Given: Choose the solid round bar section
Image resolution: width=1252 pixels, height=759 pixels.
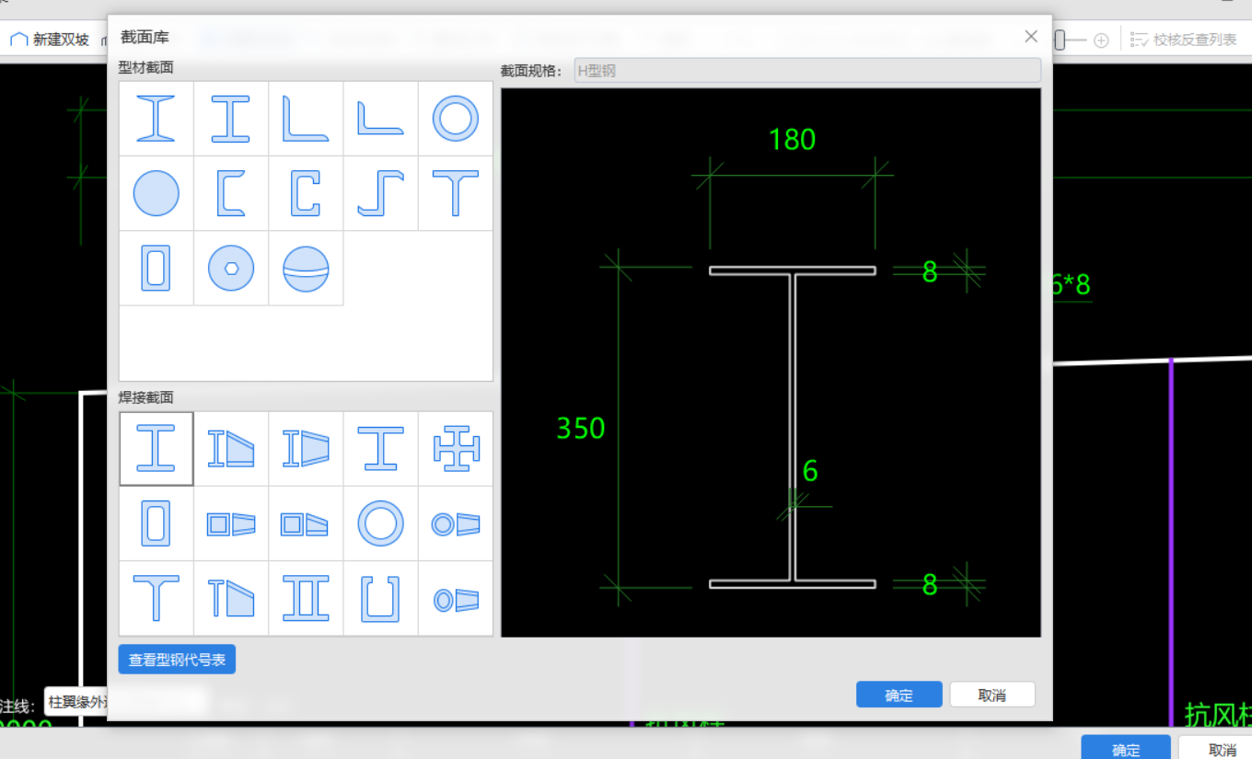Looking at the screenshot, I should pos(156,193).
